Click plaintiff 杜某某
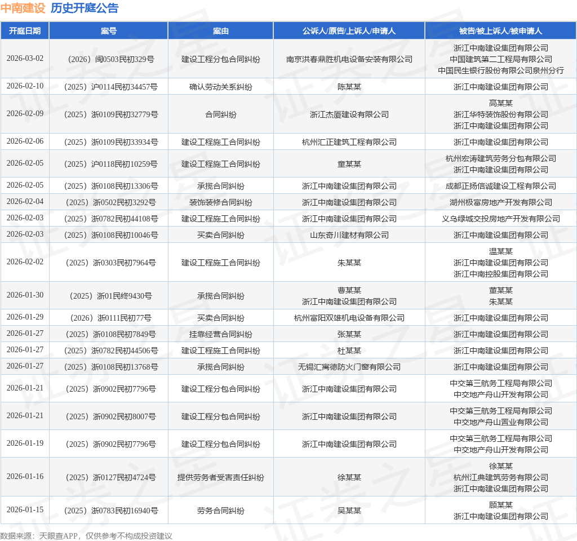 pos(349,351)
